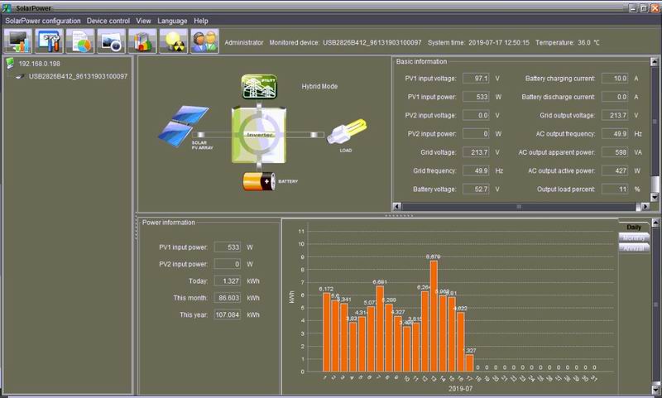Click the battery icon in the diagram
Image resolution: width=662 pixels, height=398 pixels.
click(x=259, y=181)
